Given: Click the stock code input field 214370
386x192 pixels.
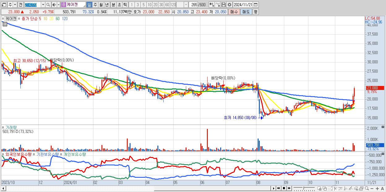Looking at the screenshot, I should [32, 5].
